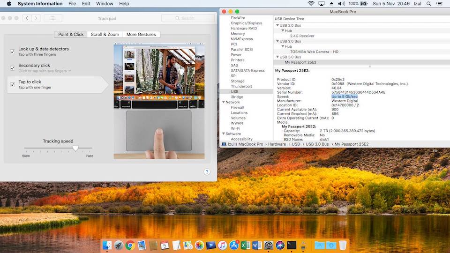This screenshot has width=450, height=253.
Task: Switch to the Scroll & Zoom tab
Action: click(x=105, y=34)
